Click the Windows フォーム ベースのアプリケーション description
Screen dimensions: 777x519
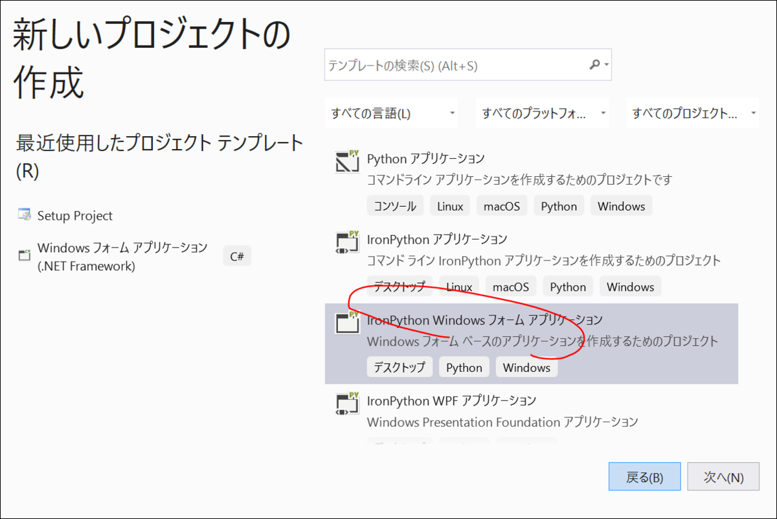[x=543, y=341]
